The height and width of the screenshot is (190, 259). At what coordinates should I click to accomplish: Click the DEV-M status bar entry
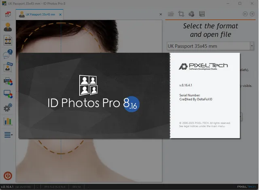pyautogui.click(x=76, y=187)
